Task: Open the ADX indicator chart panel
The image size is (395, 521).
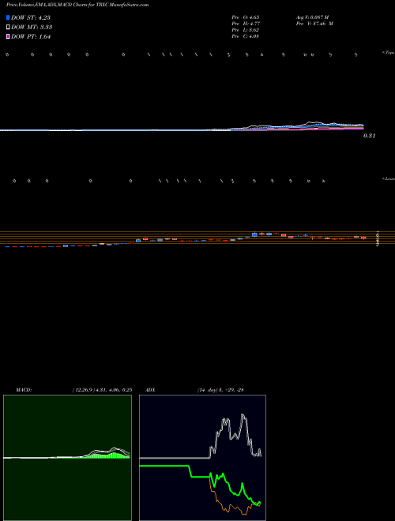Action: [x=202, y=458]
